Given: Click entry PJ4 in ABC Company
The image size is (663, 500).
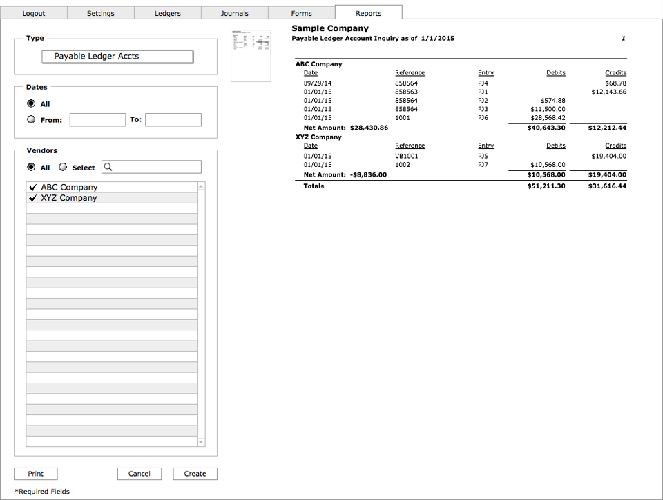Looking at the screenshot, I should point(483,83).
